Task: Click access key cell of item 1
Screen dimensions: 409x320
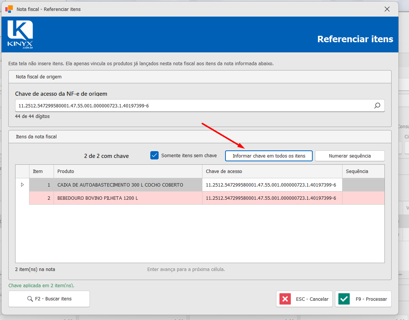Action: pyautogui.click(x=272, y=185)
